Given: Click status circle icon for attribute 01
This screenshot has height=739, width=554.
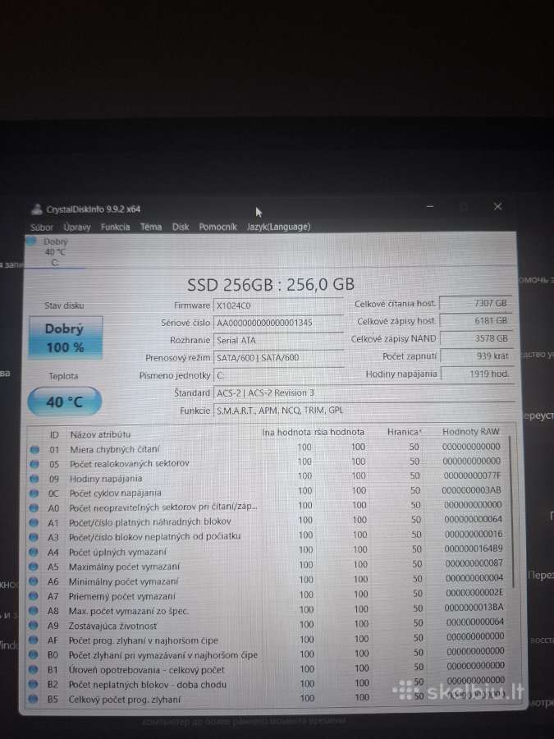Looking at the screenshot, I should [x=34, y=450].
